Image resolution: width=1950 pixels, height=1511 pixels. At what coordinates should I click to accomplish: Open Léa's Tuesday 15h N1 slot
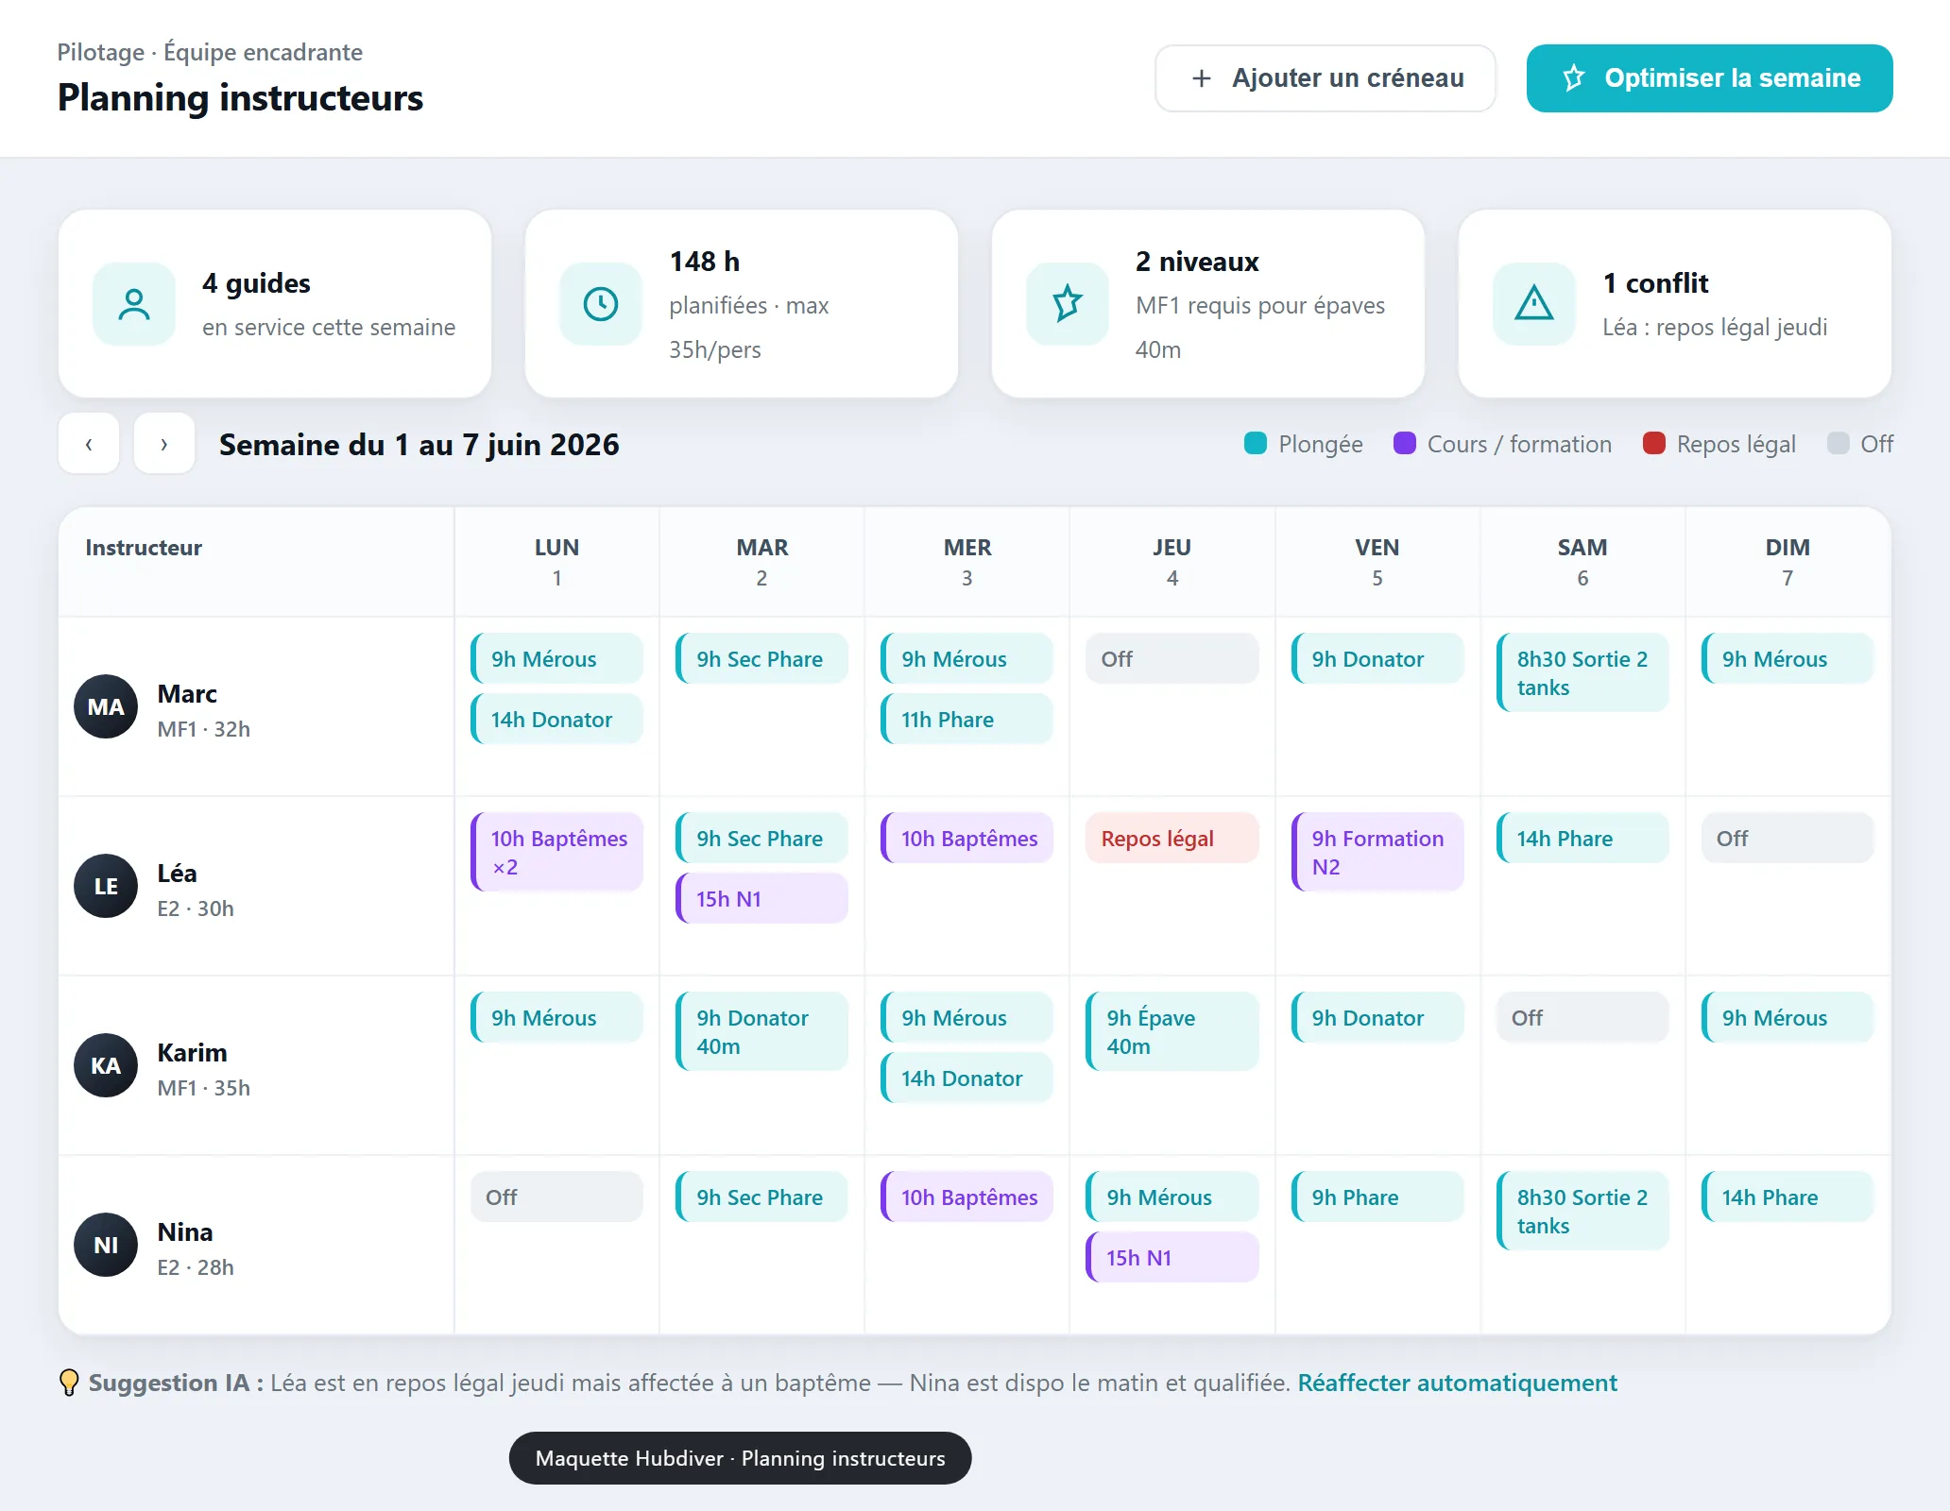point(762,899)
